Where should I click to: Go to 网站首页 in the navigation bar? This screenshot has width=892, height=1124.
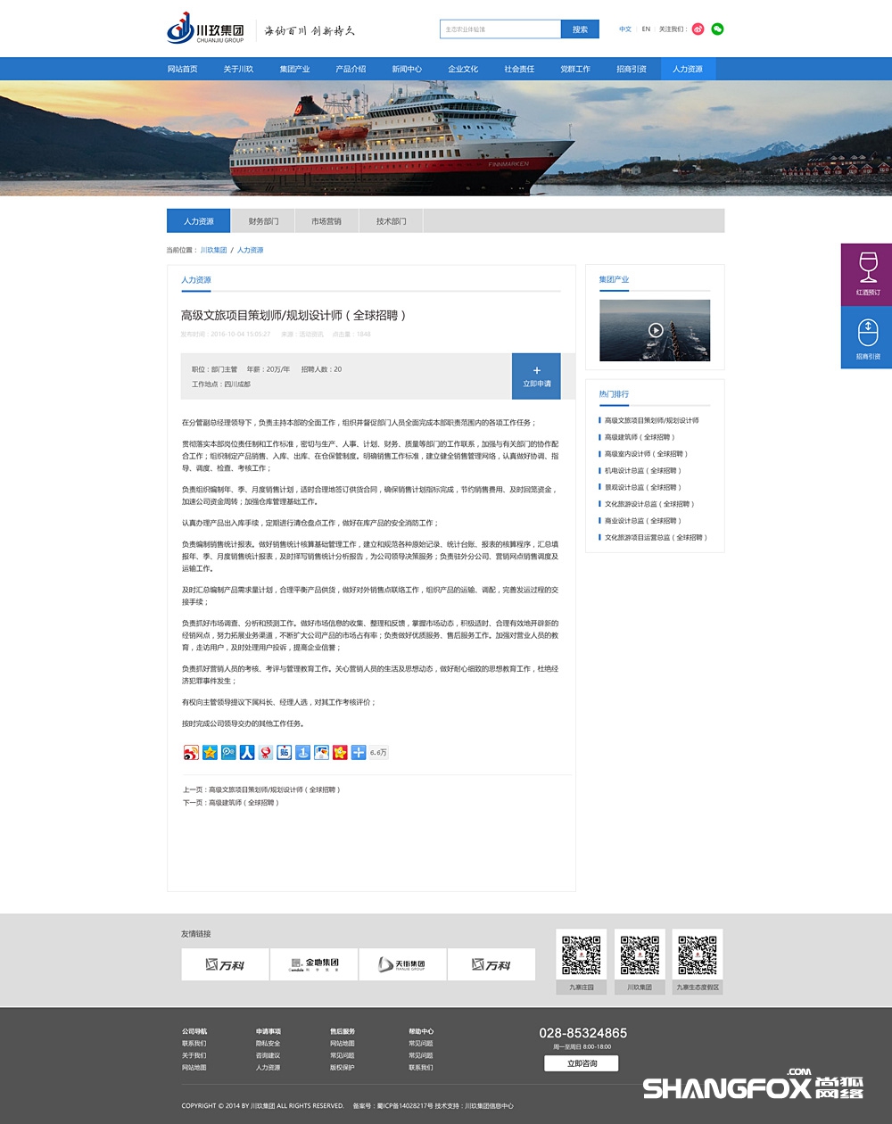(x=183, y=69)
